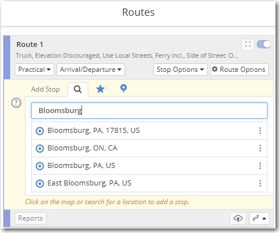Image resolution: width=280 pixels, height=233 pixels.
Task: Select the search magnifier tab
Action: pos(77,89)
